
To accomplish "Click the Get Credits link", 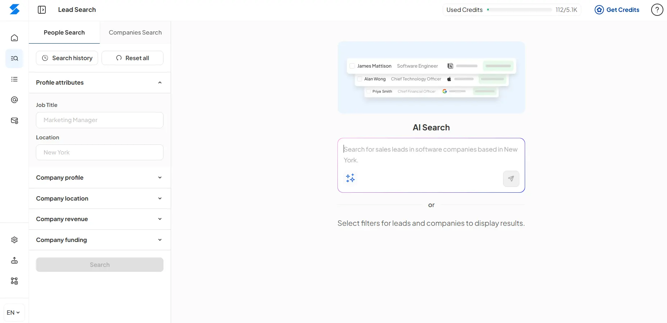I will 617,10.
